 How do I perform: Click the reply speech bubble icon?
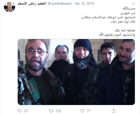coord(20,111)
